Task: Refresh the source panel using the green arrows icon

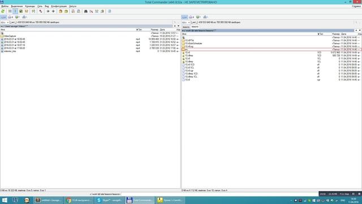Action: point(3,11)
